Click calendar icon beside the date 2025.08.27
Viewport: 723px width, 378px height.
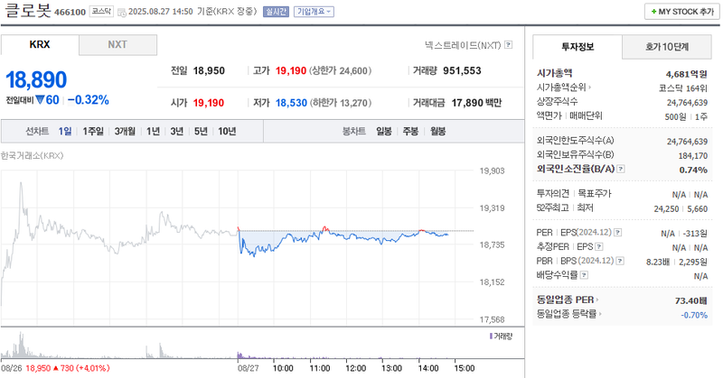[x=122, y=12]
